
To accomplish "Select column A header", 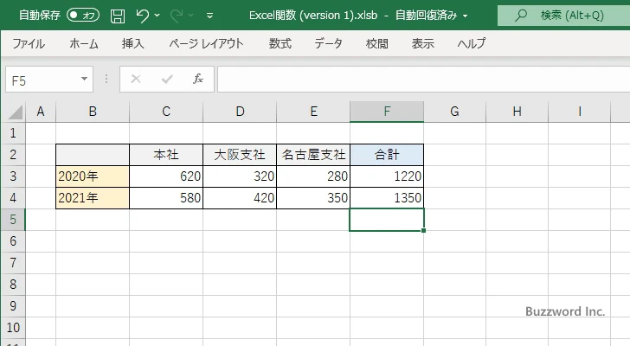I will (x=41, y=112).
